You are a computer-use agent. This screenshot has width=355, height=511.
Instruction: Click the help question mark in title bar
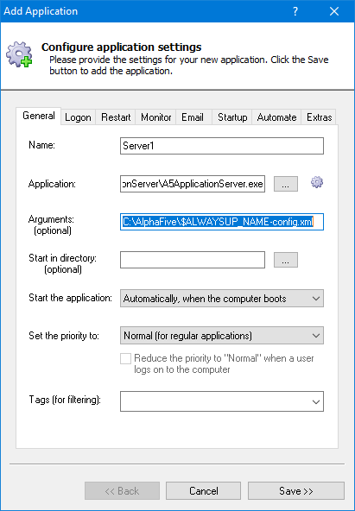[295, 11]
